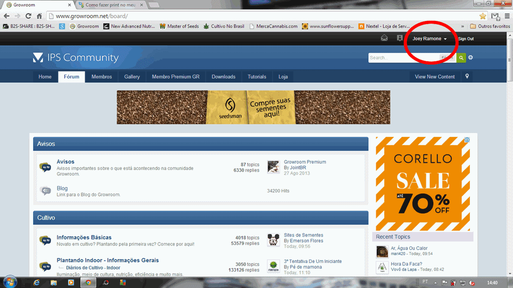Show more bookmarks with chevron
Screen dimensions: 513x288
pyautogui.click(x=462, y=26)
